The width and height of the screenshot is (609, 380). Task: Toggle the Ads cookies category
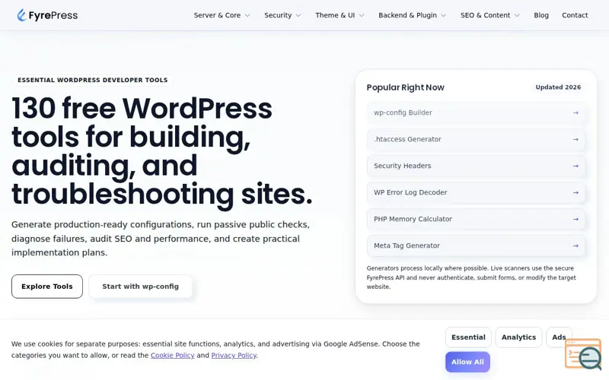pos(559,337)
